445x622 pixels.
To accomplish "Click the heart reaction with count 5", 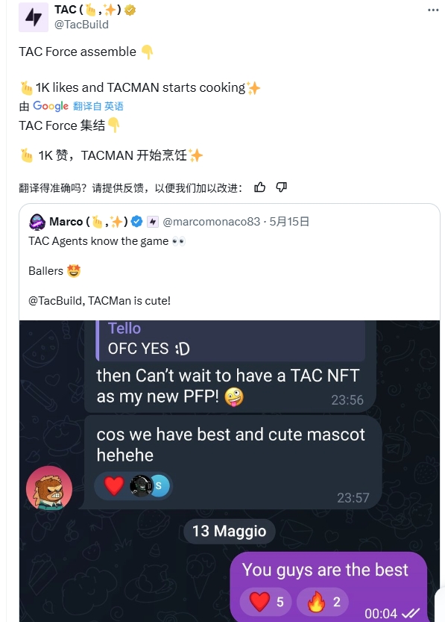I will (x=265, y=601).
